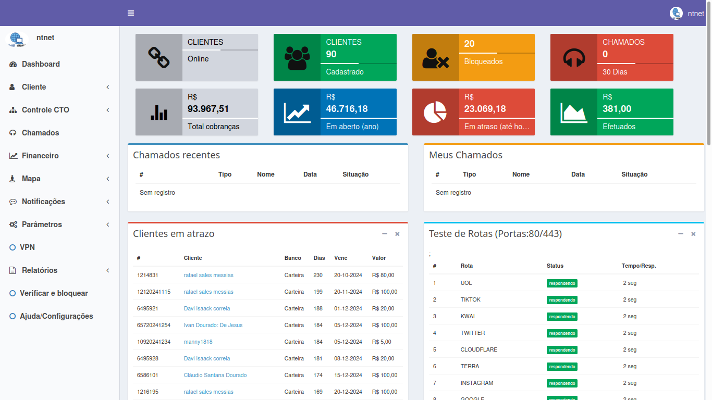712x400 pixels.
Task: Click the Chamados headset icon in sidebar
Action: (x=13, y=133)
